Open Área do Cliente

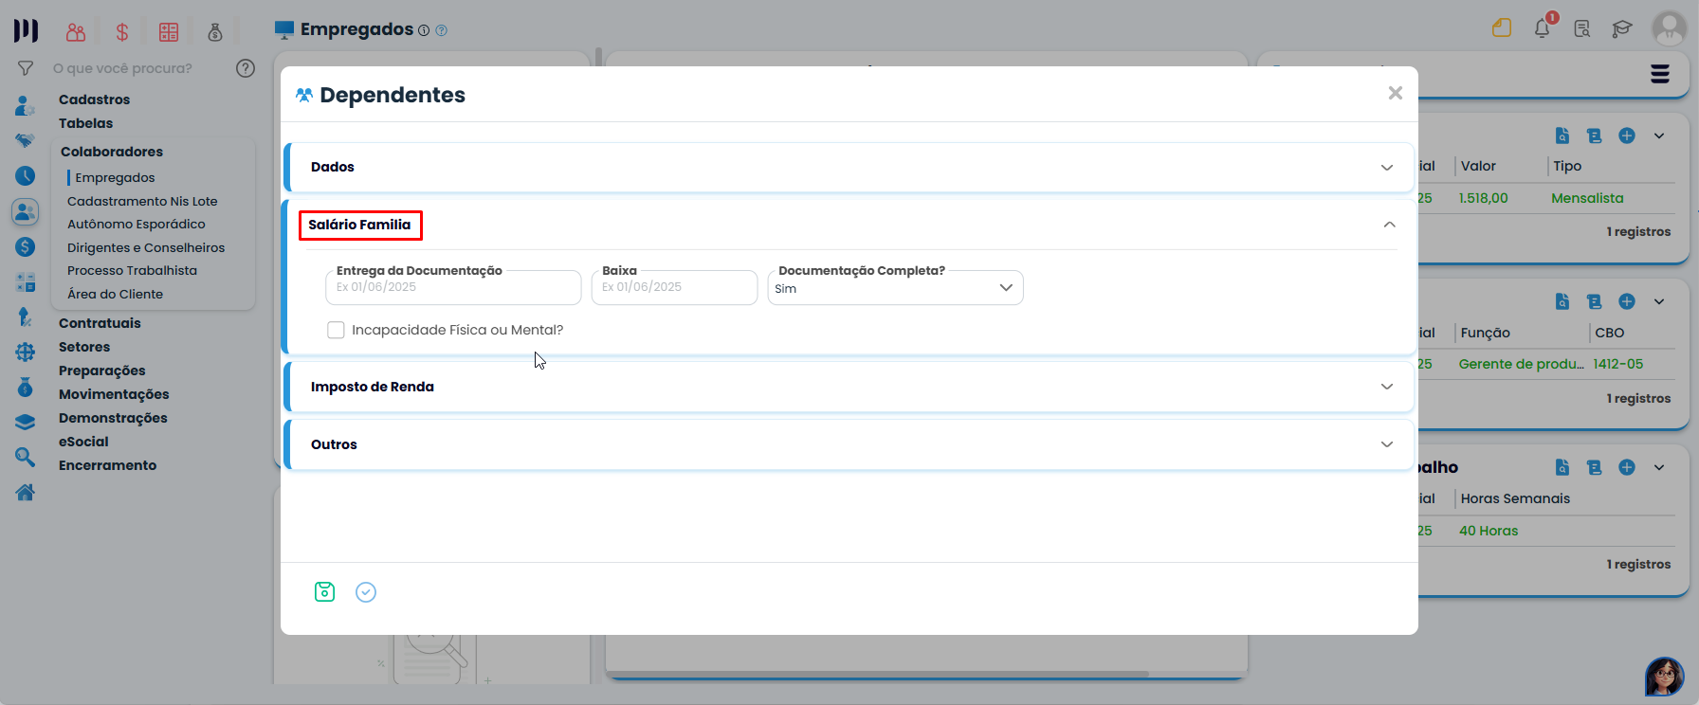pyautogui.click(x=115, y=294)
